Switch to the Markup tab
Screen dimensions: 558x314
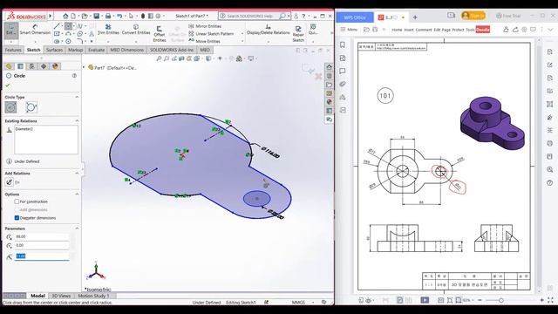tap(75, 50)
